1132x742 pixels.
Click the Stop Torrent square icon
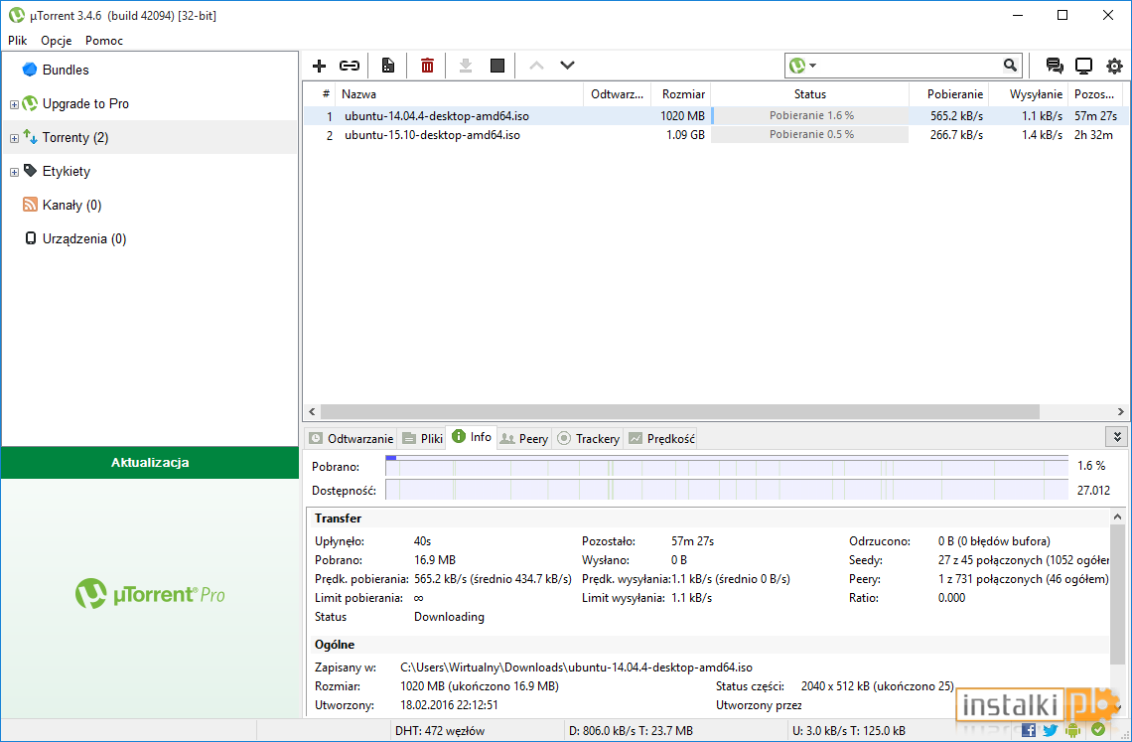pos(497,66)
